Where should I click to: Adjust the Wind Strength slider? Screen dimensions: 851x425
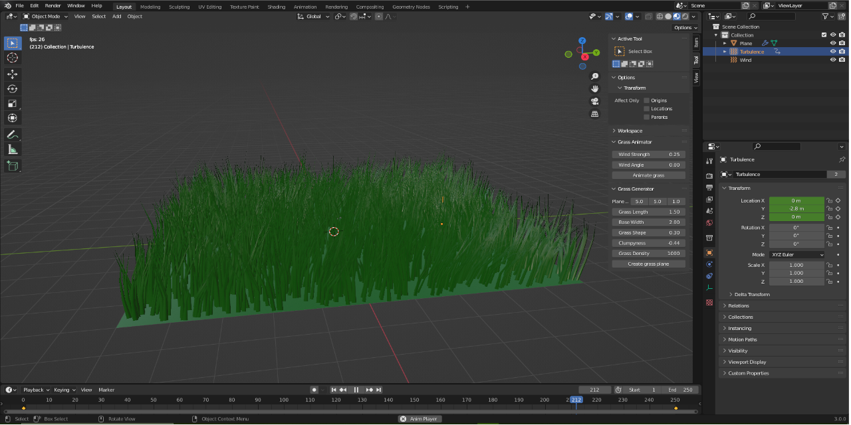click(x=649, y=154)
